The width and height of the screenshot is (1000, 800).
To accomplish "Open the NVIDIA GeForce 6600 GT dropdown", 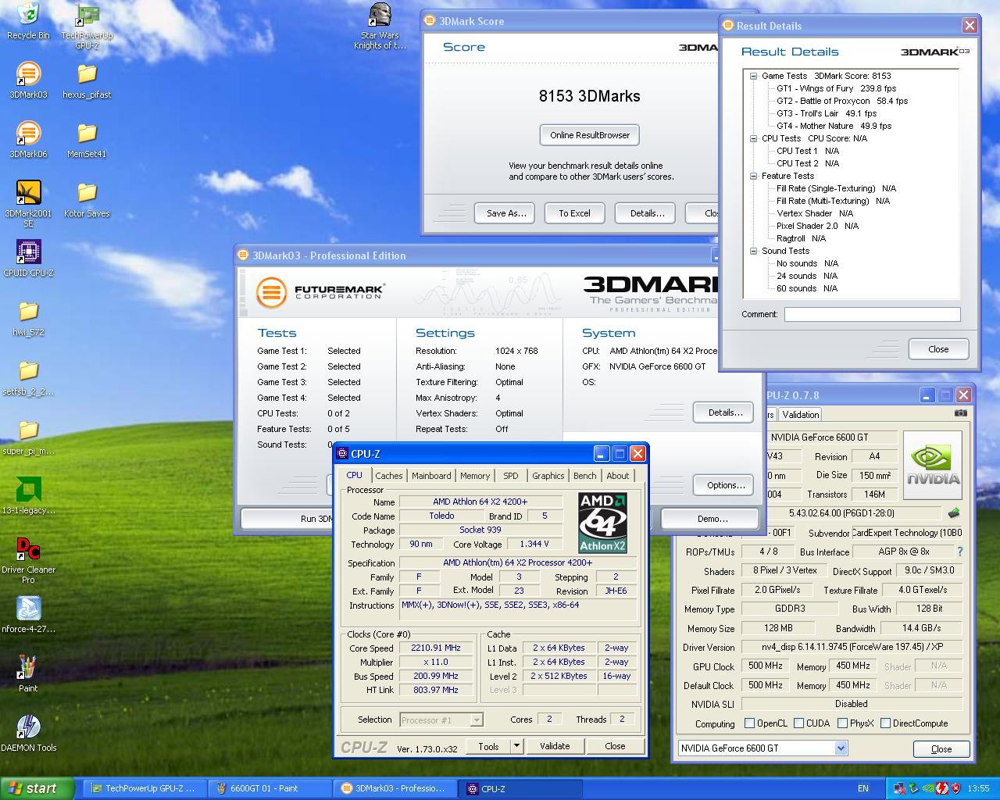I will click(841, 748).
